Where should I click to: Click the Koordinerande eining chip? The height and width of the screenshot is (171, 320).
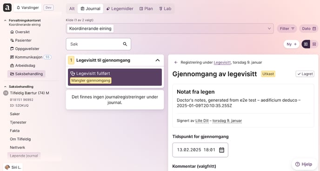coord(90,28)
